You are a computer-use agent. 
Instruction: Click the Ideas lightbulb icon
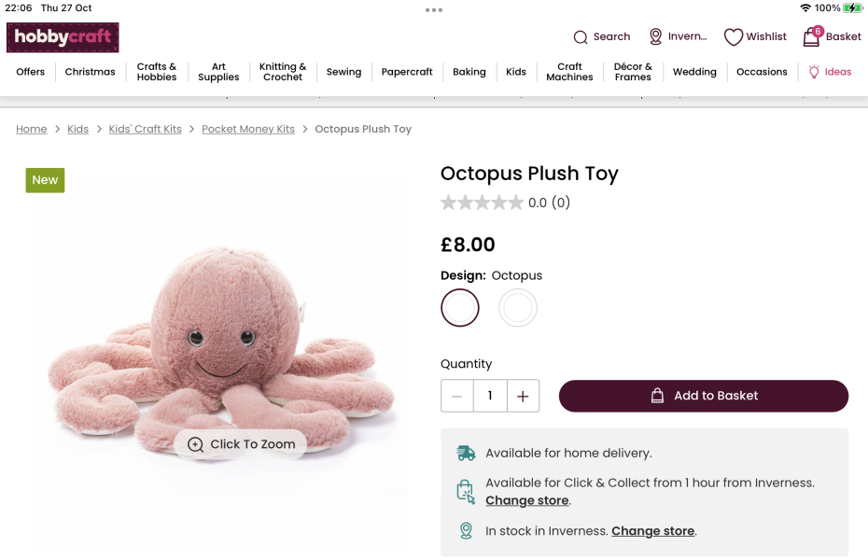pos(814,72)
